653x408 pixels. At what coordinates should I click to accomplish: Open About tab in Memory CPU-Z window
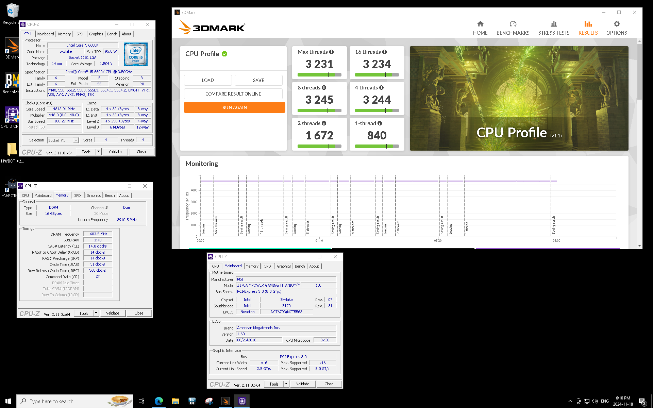pyautogui.click(x=124, y=195)
